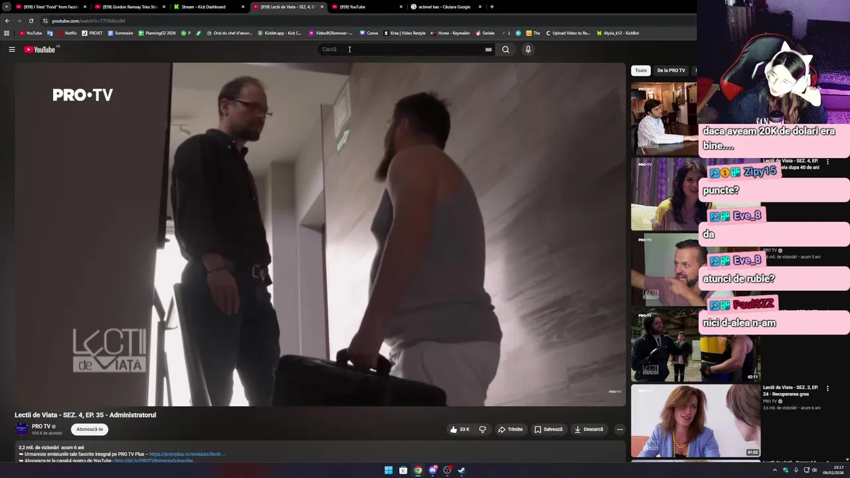
Task: Open the Krea Video Restyle bookmark
Action: click(404, 33)
